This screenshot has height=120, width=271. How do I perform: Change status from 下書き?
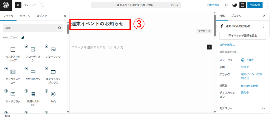[247, 60]
